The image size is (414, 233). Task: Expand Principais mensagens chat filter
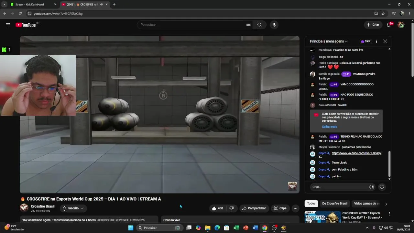pyautogui.click(x=329, y=41)
